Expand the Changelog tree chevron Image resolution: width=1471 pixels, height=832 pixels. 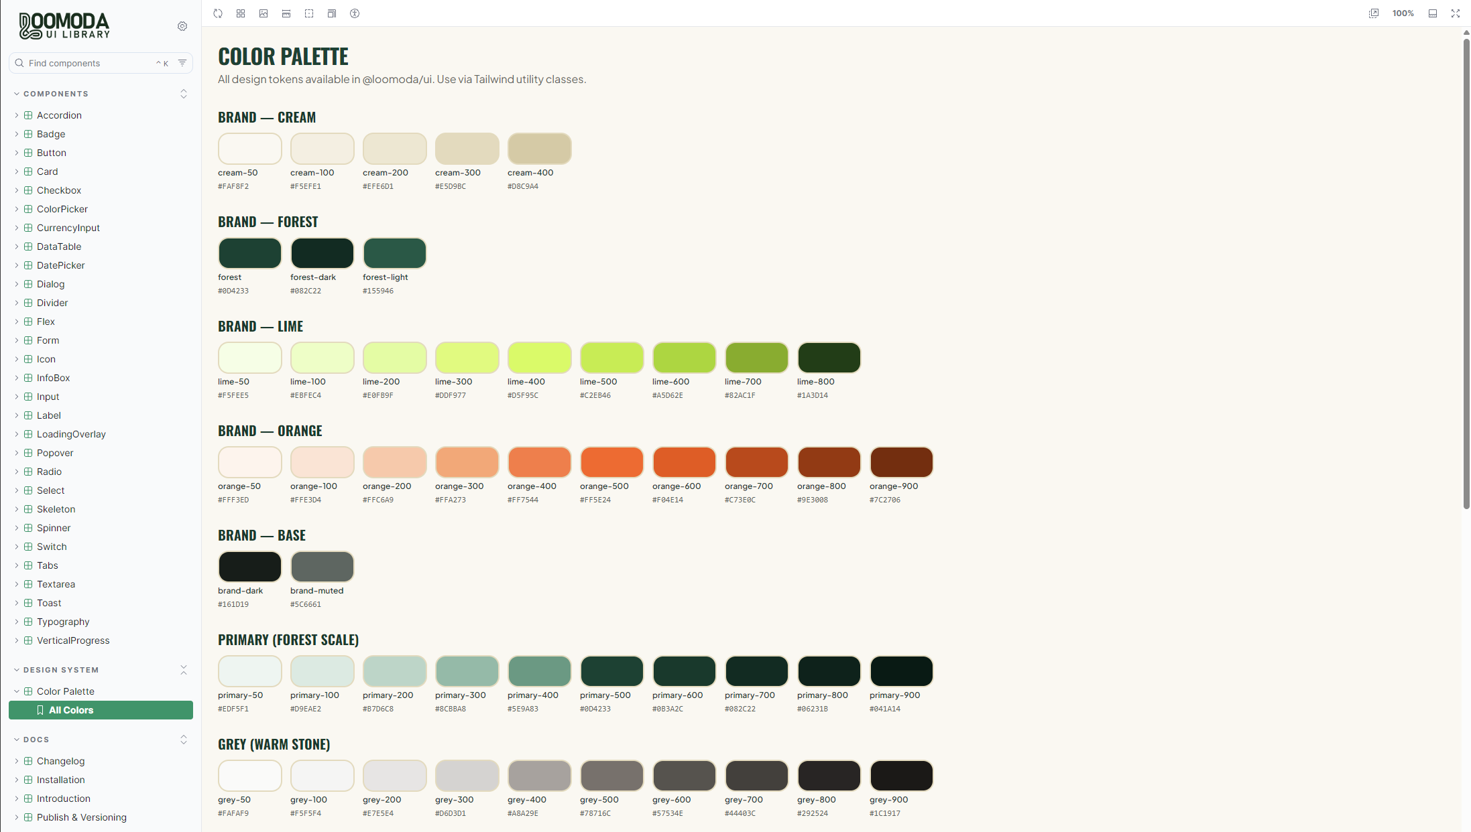[17, 761]
